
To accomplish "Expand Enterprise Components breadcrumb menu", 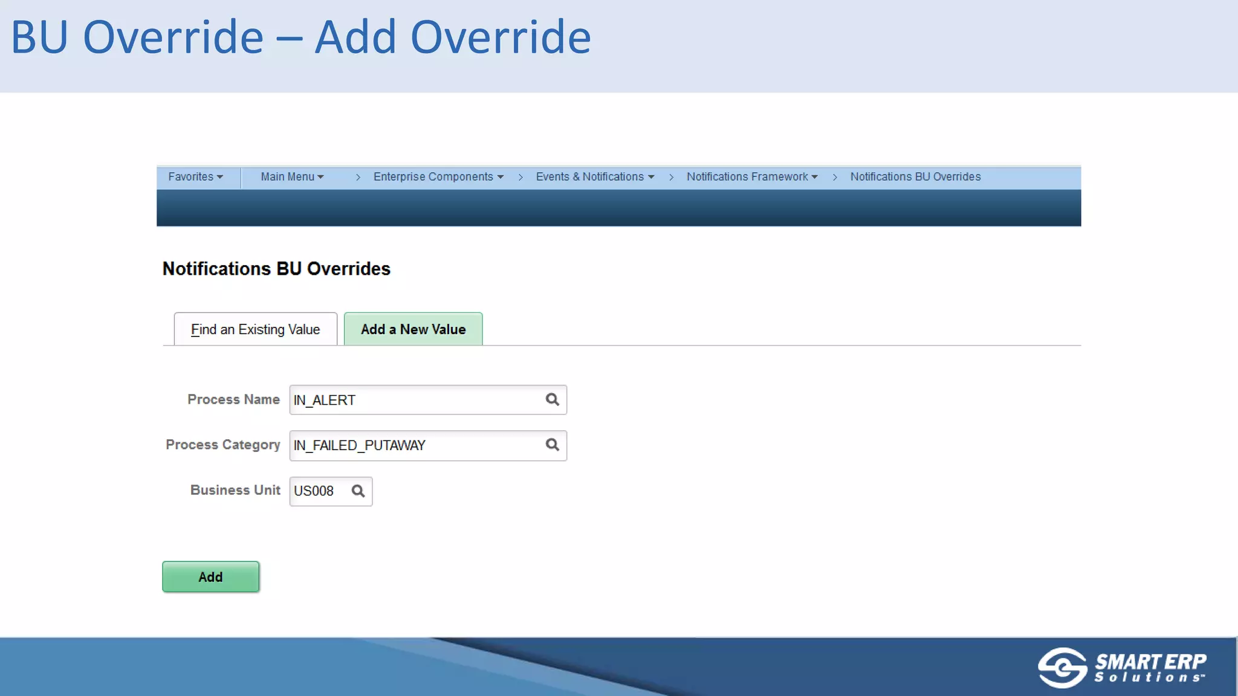I will tap(438, 177).
